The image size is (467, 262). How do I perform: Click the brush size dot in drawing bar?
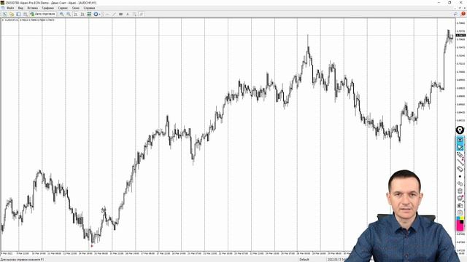pyautogui.click(x=460, y=176)
